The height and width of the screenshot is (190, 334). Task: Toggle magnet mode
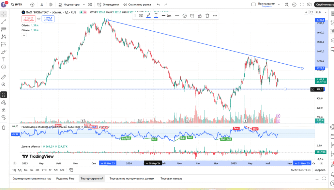click(4, 95)
